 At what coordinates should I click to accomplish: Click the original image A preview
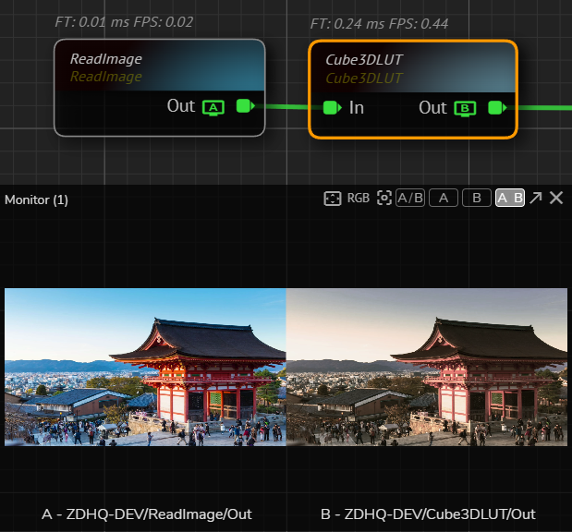point(145,367)
